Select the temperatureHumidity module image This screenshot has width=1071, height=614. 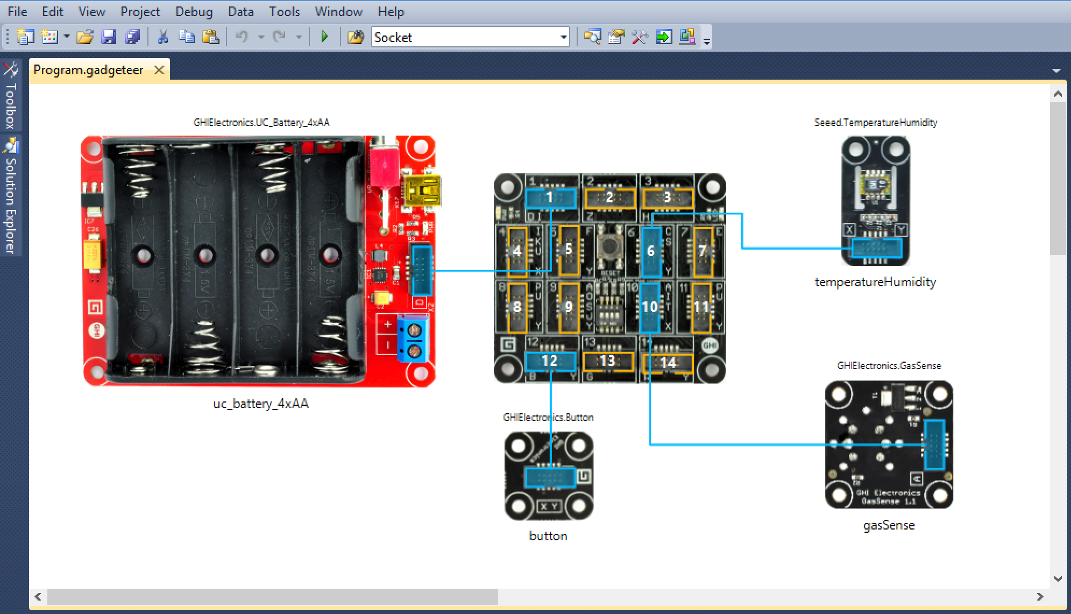click(x=876, y=200)
